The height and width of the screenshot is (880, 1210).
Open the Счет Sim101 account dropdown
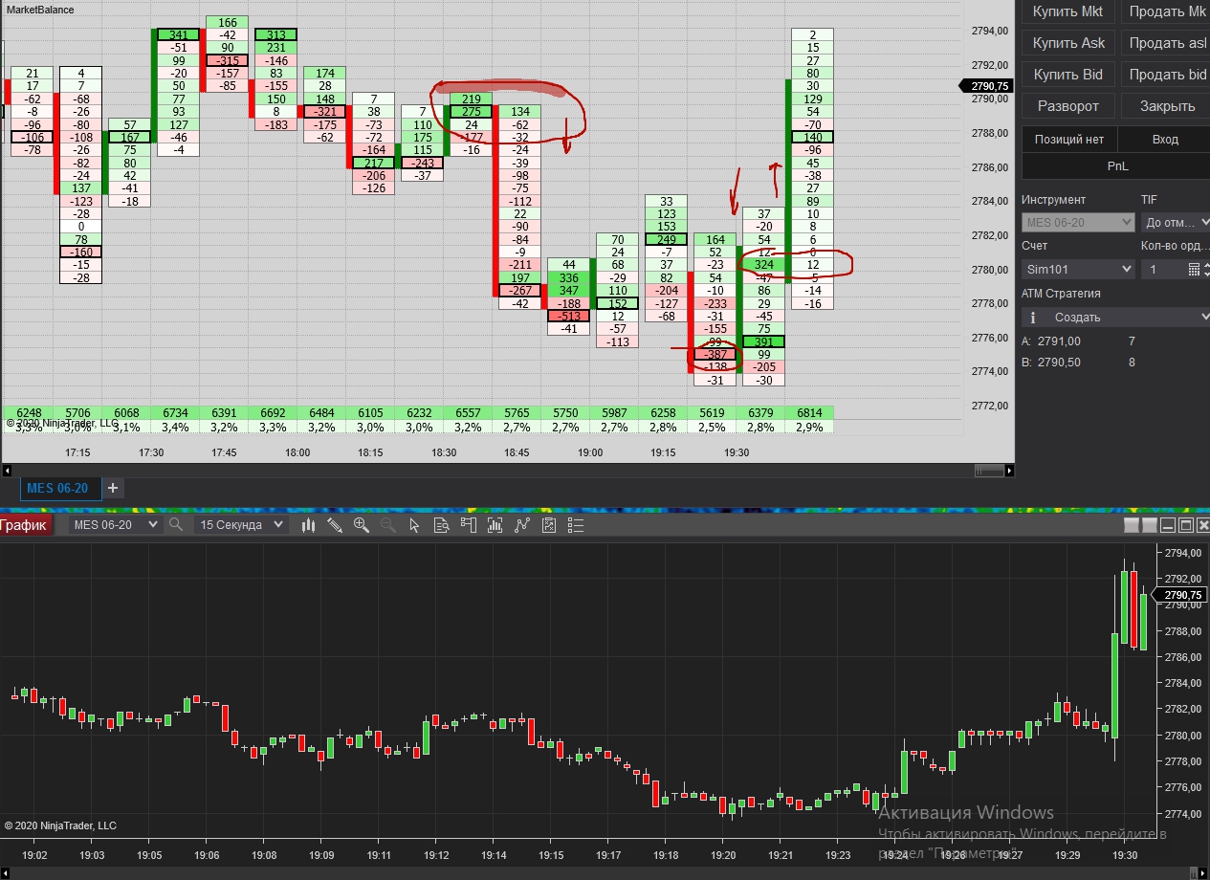pyautogui.click(x=1078, y=270)
